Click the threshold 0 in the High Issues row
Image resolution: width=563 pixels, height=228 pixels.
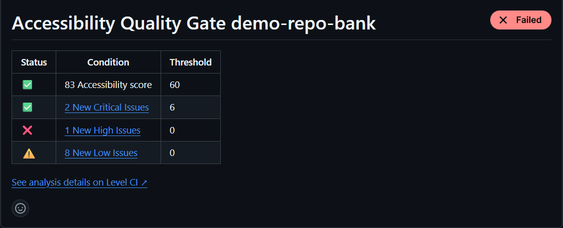pyautogui.click(x=172, y=130)
